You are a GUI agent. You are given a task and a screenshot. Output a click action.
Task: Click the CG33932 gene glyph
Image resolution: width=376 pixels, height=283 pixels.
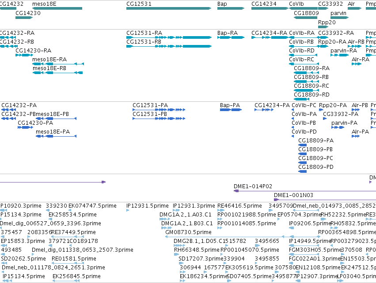pos(323,8)
